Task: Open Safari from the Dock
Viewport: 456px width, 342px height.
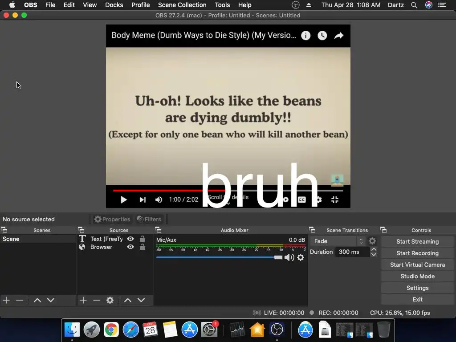Action: 131,330
